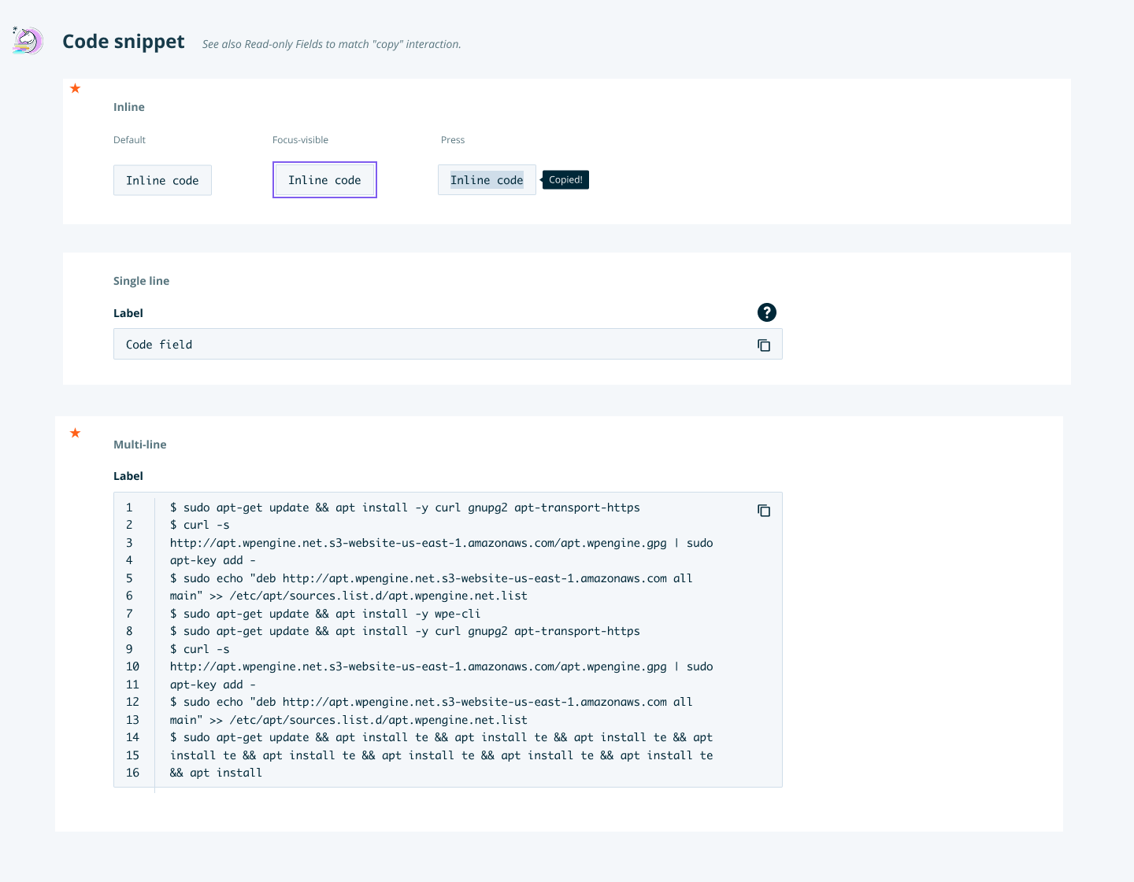Copy the multi-line code snippet
The width and height of the screenshot is (1134, 882).
point(764,511)
